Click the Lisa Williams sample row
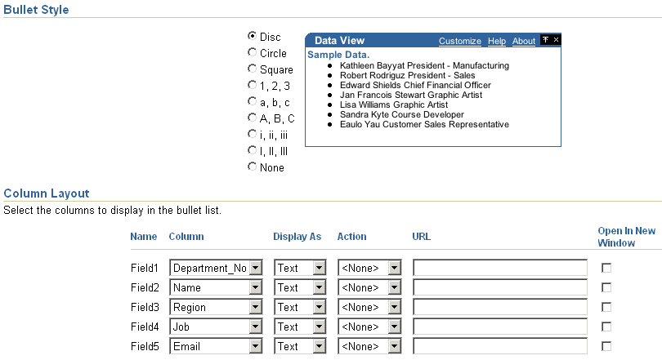 [x=394, y=104]
